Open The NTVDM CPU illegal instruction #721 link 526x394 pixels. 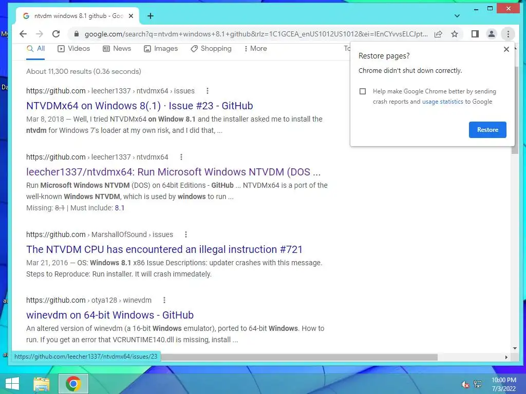click(x=164, y=249)
